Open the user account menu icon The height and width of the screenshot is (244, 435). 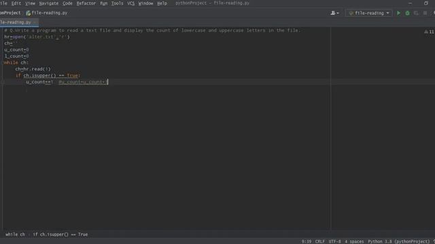(334, 13)
